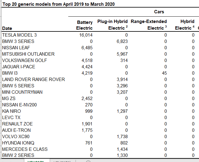Select the 999 Kia Niro battery value

pos(89,111)
